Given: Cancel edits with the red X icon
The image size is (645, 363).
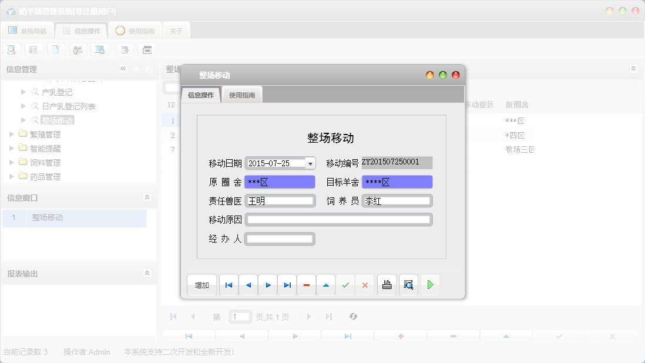Looking at the screenshot, I should 364,284.
